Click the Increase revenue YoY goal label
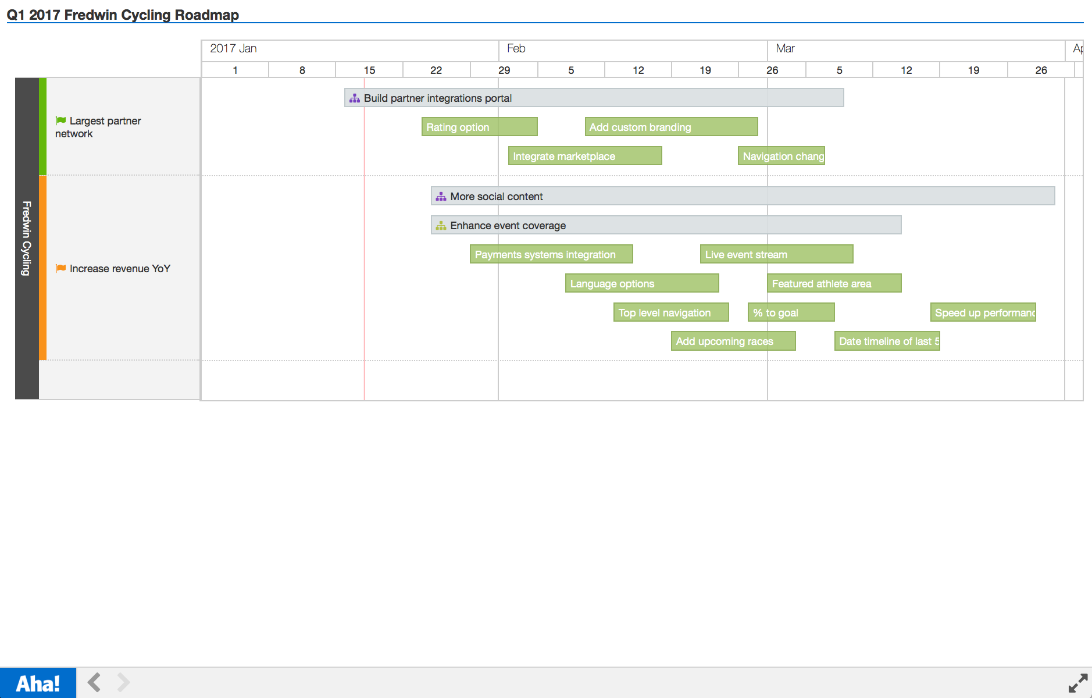This screenshot has height=698, width=1092. coord(120,269)
